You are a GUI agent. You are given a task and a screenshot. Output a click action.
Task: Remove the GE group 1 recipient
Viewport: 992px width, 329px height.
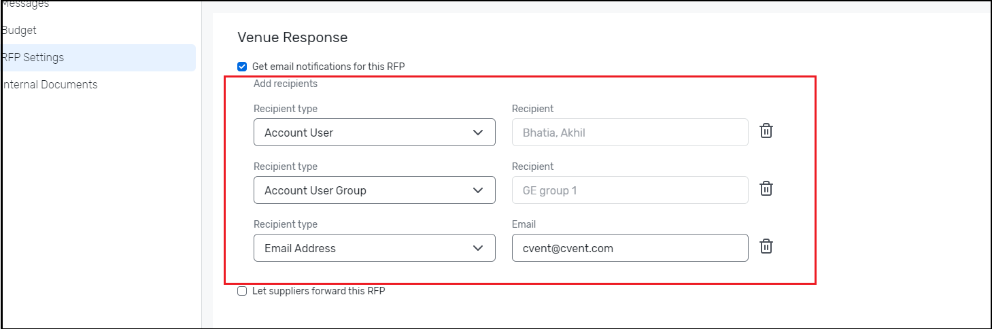pos(766,189)
